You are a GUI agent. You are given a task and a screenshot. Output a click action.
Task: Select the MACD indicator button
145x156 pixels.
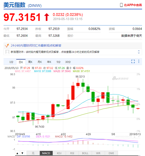46,153
